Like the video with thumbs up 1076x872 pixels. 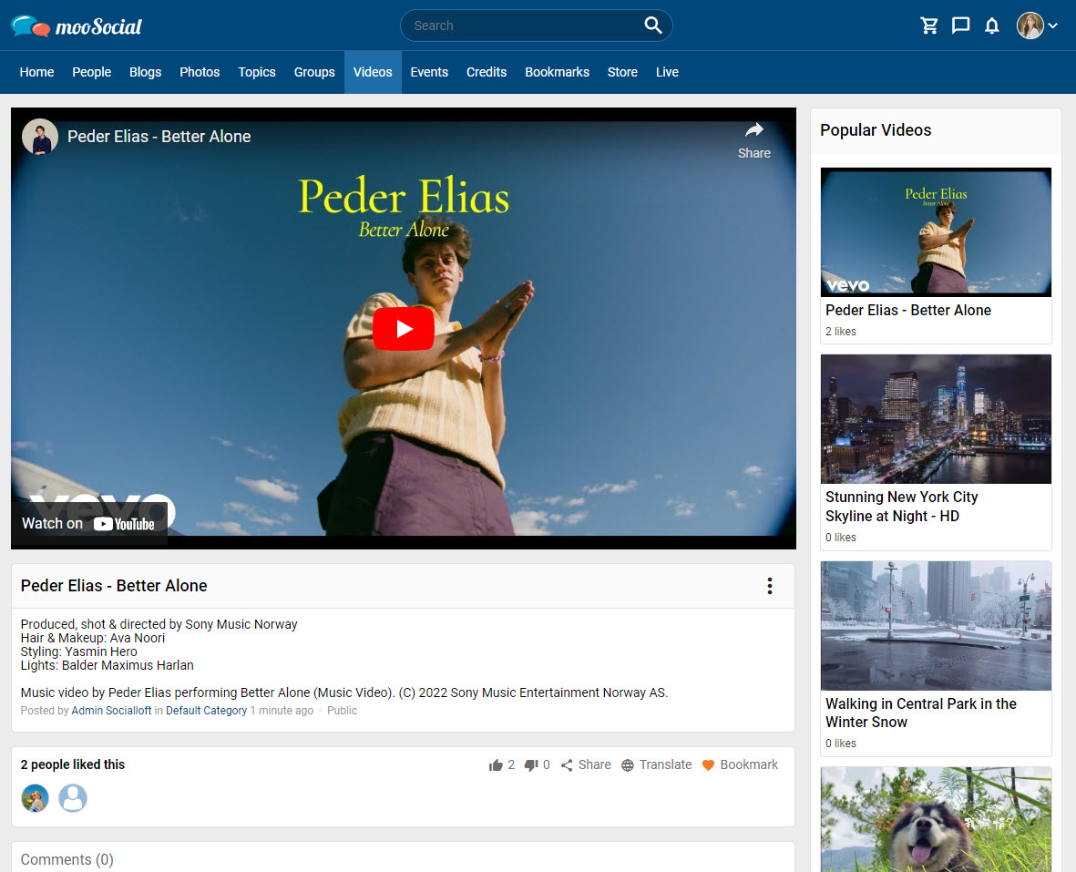pyautogui.click(x=496, y=765)
